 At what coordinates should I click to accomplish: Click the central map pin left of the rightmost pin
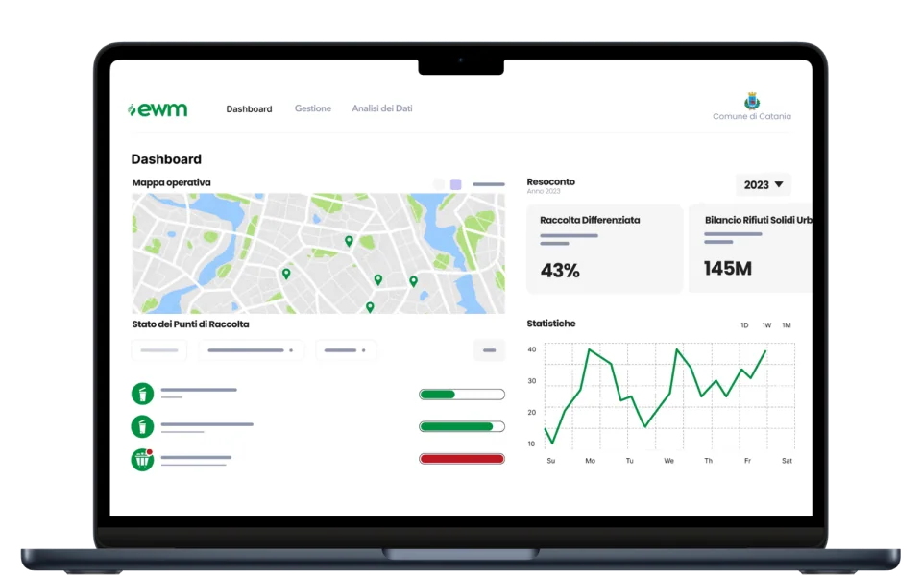point(378,279)
